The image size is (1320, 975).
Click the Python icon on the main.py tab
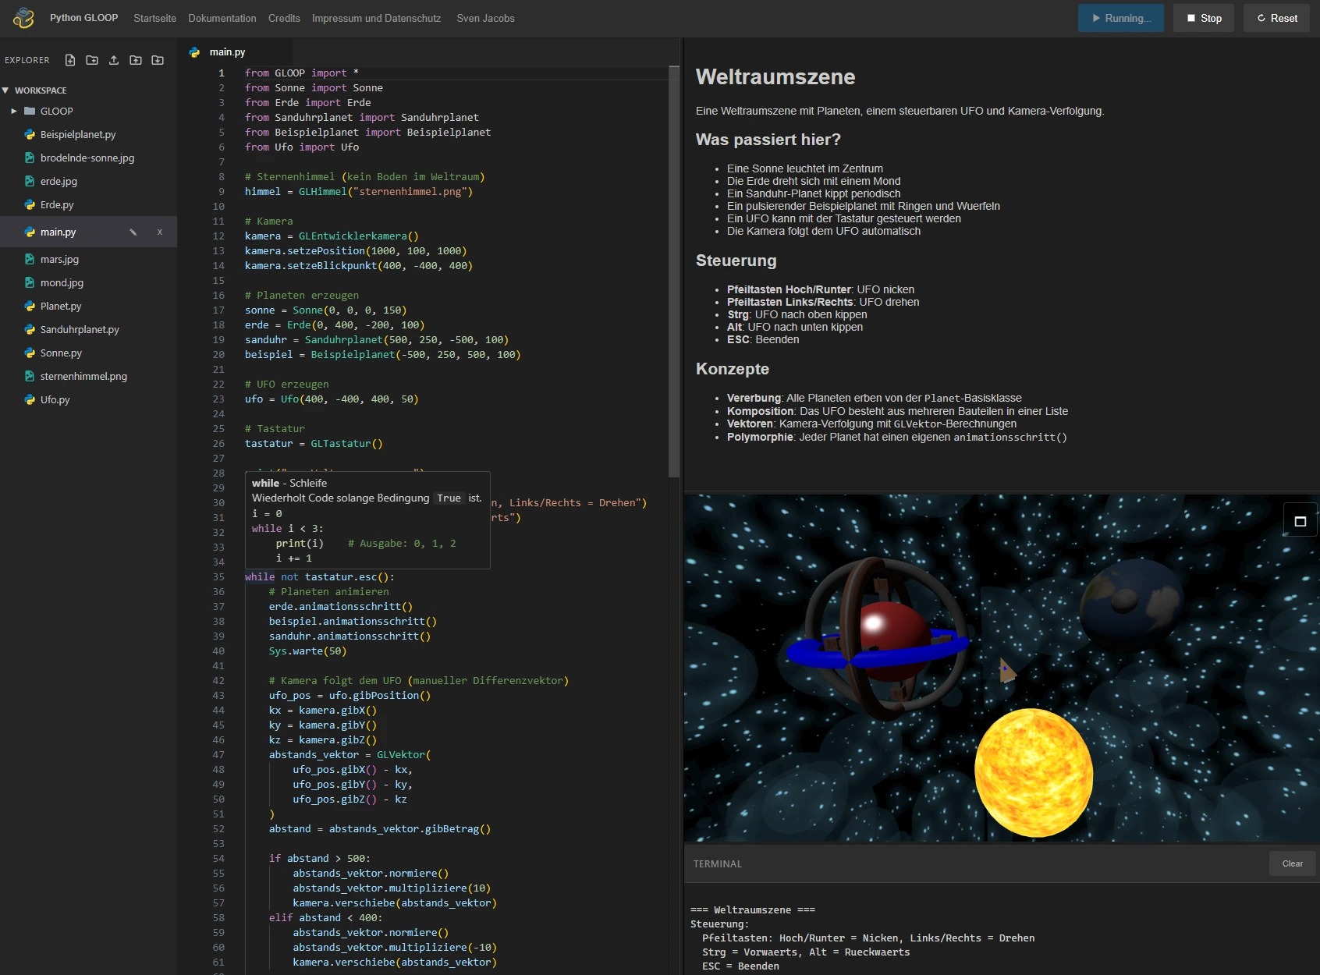pos(193,51)
